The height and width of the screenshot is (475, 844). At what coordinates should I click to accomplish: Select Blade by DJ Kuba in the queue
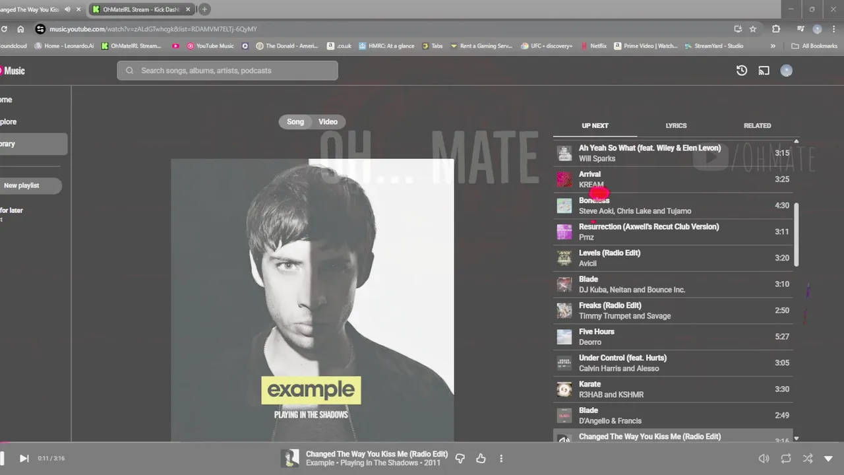673,284
